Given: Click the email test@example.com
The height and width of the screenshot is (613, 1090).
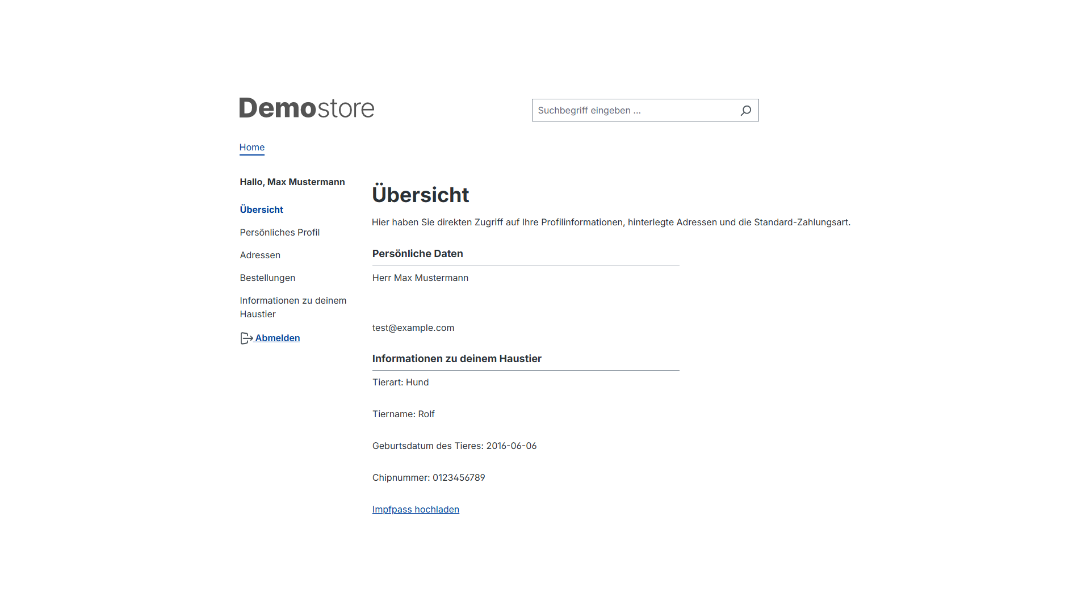Looking at the screenshot, I should tap(413, 328).
